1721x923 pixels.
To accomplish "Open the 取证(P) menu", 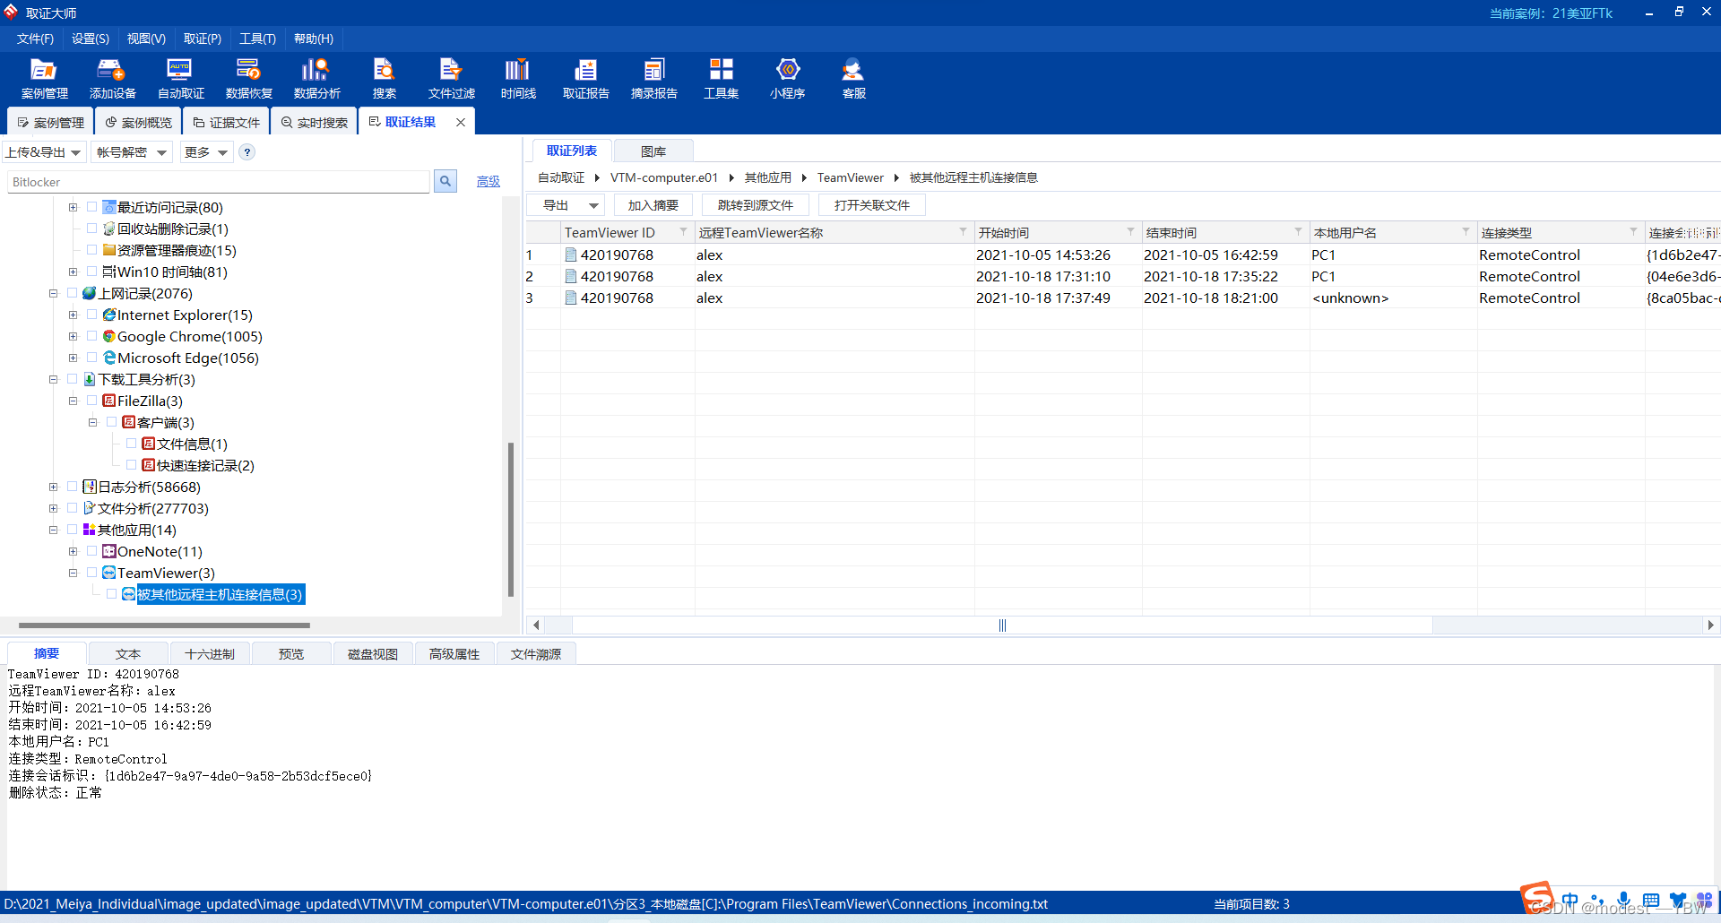I will click(x=203, y=39).
